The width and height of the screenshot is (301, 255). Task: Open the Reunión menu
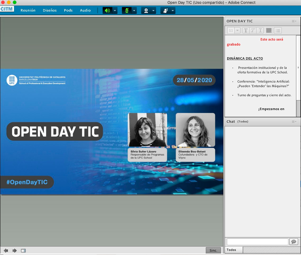(28, 10)
